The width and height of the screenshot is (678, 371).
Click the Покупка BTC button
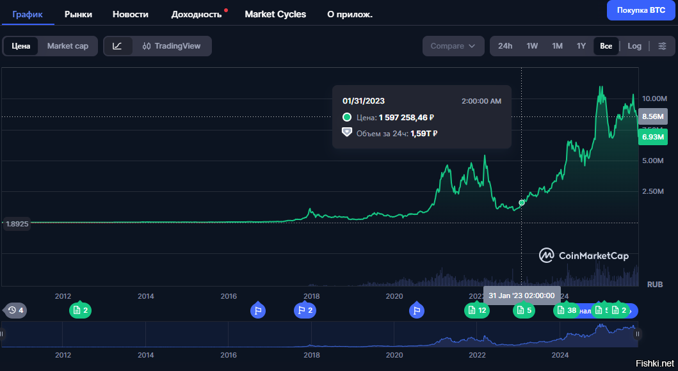click(x=640, y=10)
